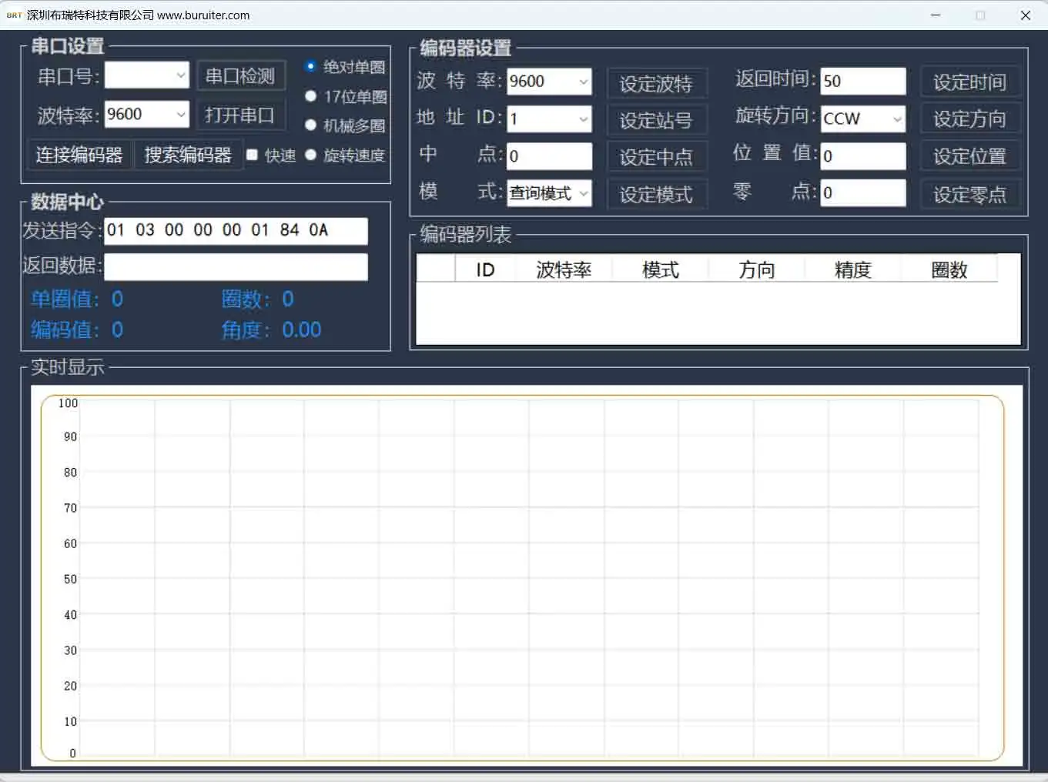Select the 17位单圈 radio option
1048x782 pixels.
tap(310, 96)
